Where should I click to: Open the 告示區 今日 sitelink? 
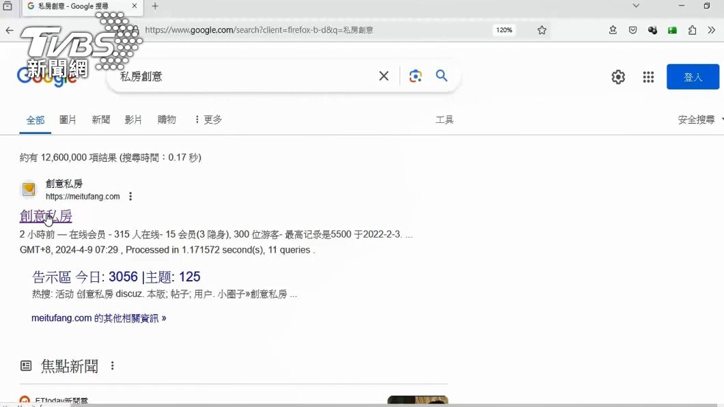click(x=116, y=277)
